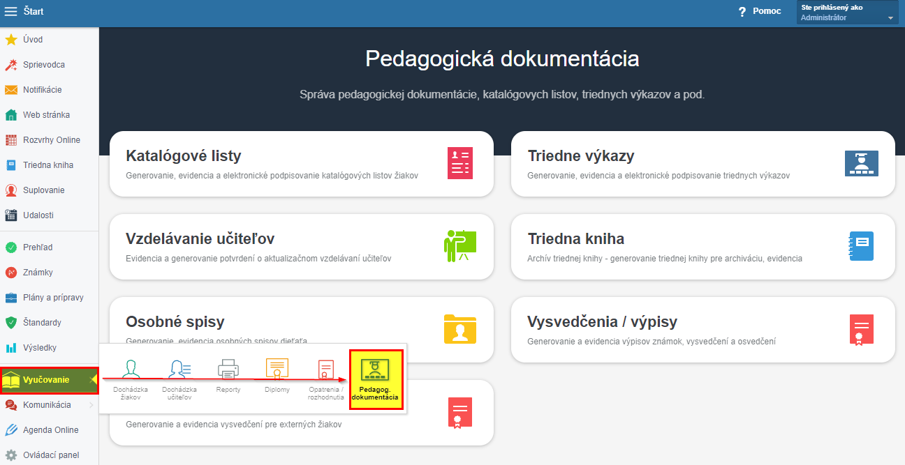
Task: Open the Rozvrhy Online grid icon
Action: [x=11, y=140]
